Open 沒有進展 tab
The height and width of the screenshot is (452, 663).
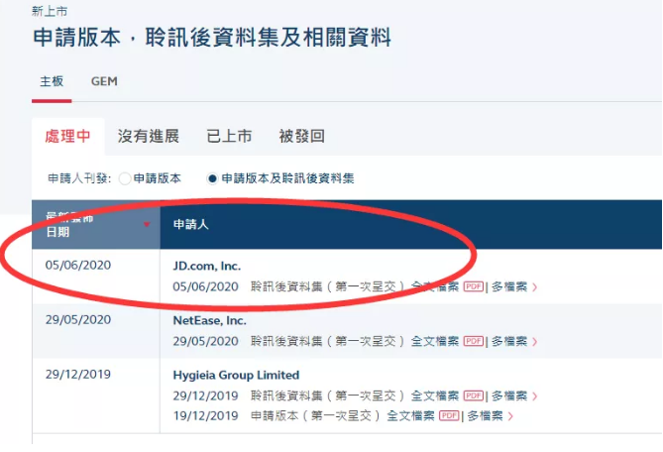[x=149, y=136]
